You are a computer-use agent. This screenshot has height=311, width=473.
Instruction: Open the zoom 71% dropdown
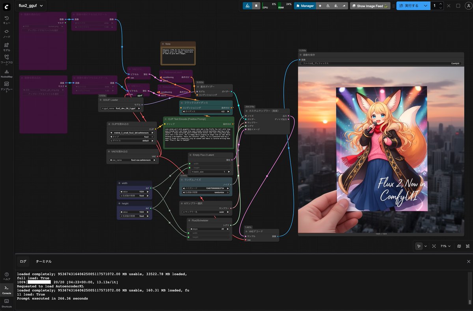pyautogui.click(x=445, y=246)
